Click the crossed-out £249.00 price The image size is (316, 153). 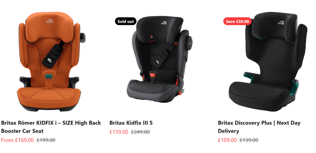point(140,132)
